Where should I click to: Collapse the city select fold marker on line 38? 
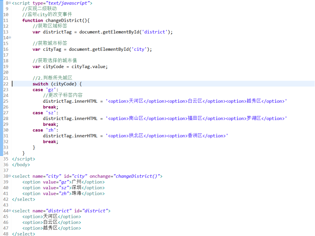9,176
